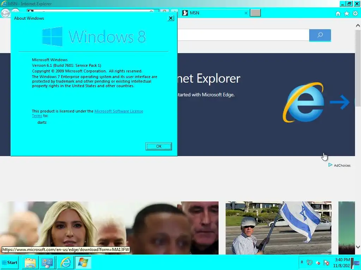Open the Start menu
This screenshot has height=270, width=361.
10,262
